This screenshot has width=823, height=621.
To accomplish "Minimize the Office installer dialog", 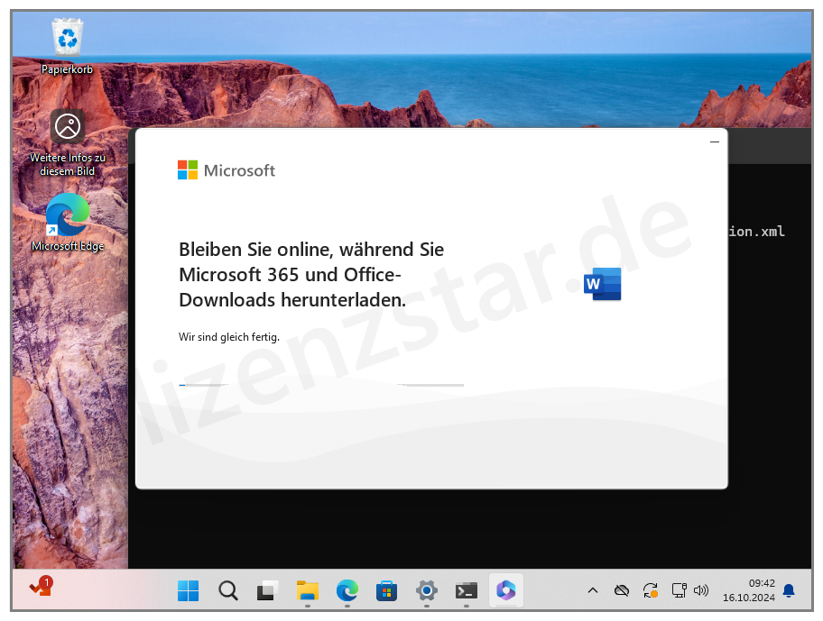I will (x=715, y=142).
